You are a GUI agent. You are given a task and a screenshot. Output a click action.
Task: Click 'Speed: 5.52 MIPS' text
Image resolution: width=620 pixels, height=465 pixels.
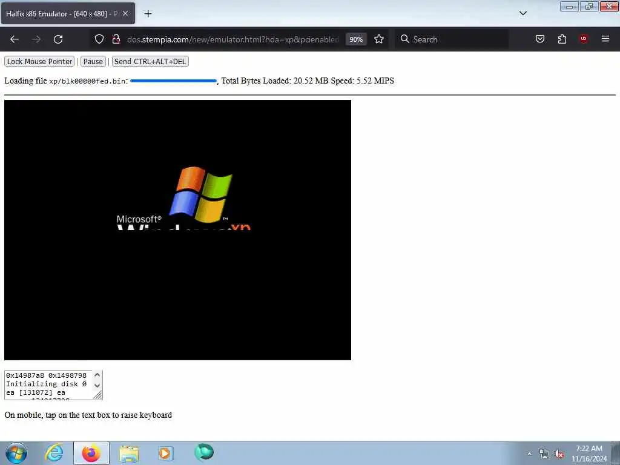click(x=362, y=81)
